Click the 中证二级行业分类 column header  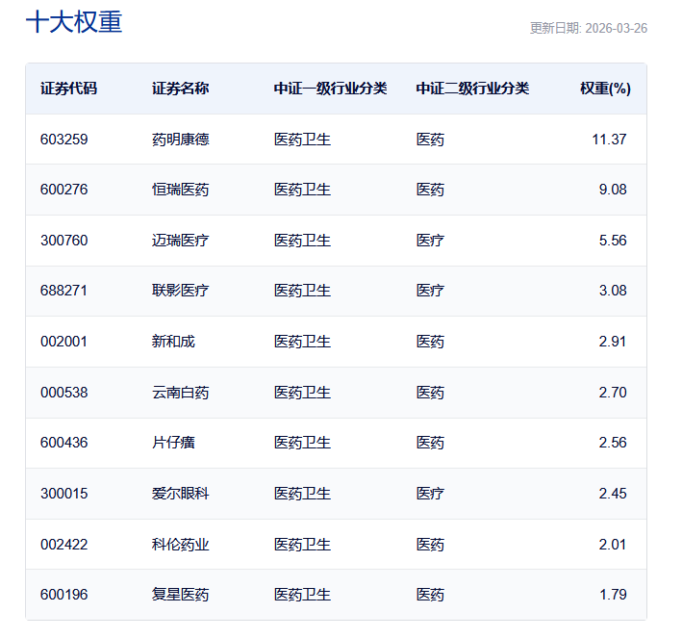[472, 89]
